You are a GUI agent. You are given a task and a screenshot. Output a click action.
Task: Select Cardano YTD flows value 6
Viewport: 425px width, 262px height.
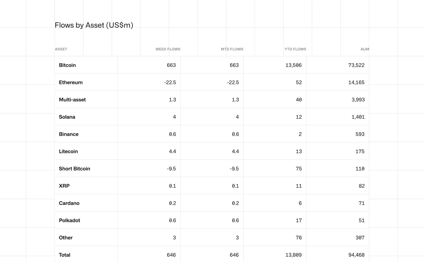(x=300, y=203)
